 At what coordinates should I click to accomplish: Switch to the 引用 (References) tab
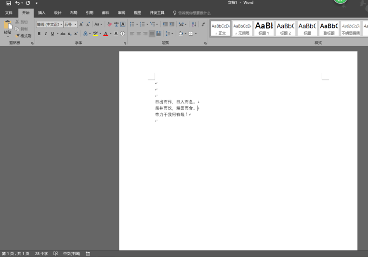pos(90,13)
